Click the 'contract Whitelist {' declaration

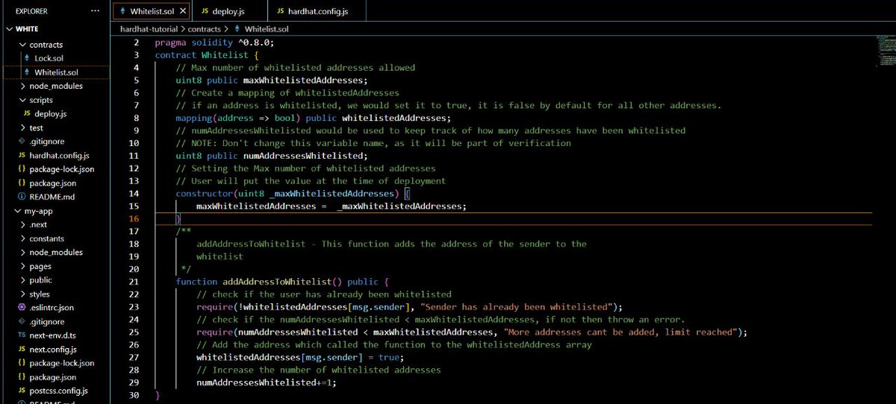pyautogui.click(x=206, y=54)
